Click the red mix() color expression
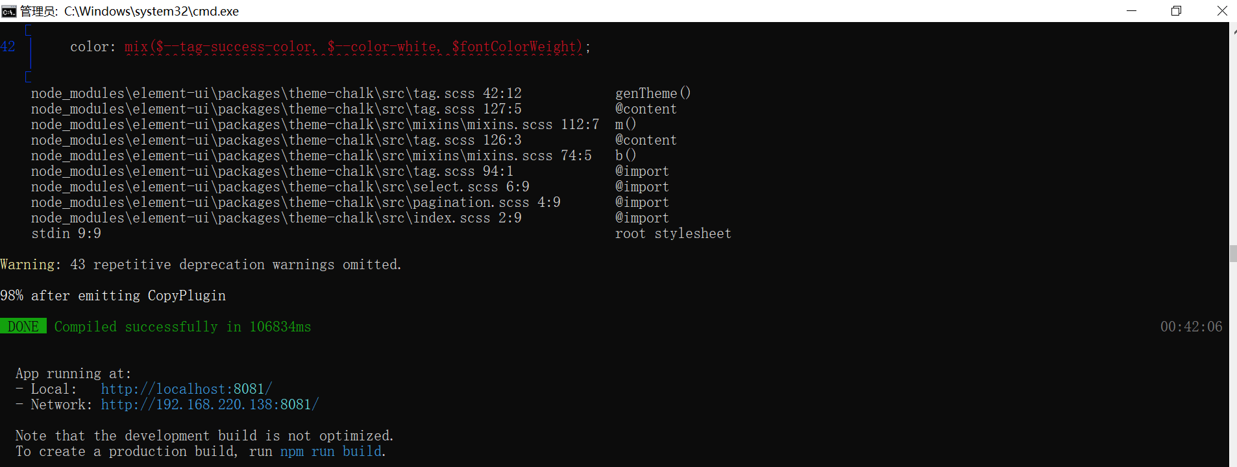 point(354,47)
